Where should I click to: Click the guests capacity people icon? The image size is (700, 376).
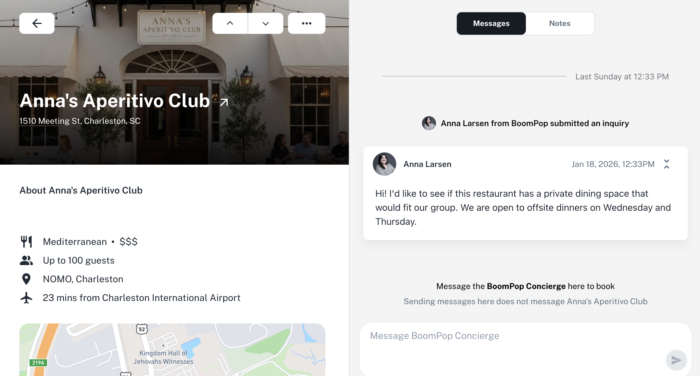click(x=26, y=260)
